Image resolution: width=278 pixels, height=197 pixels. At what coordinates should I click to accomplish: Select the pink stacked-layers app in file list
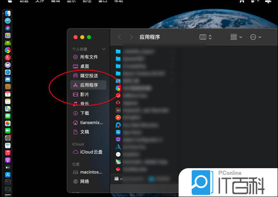[x=118, y=169]
